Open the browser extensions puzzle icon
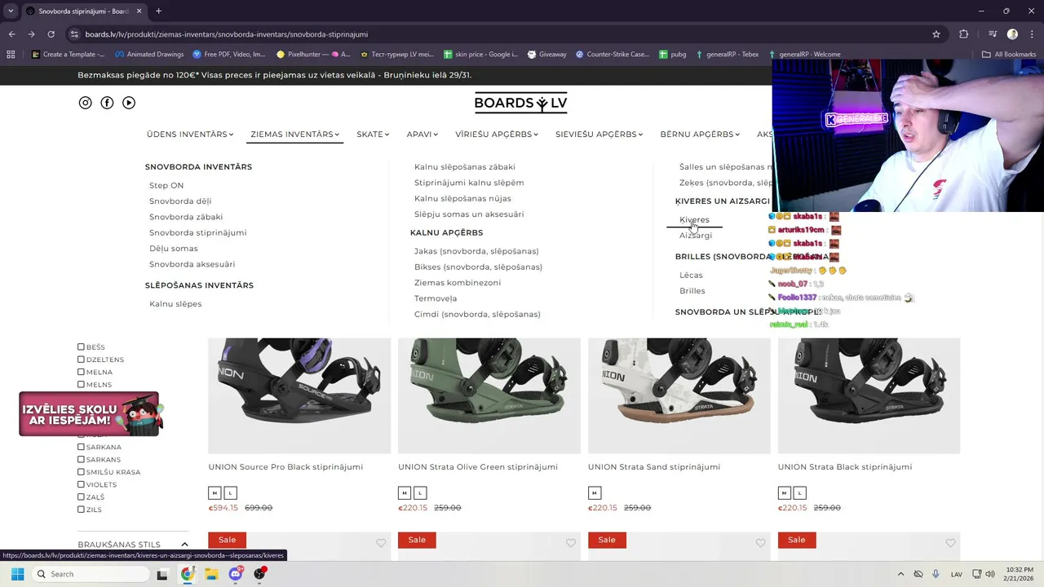1044x587 pixels. [964, 34]
